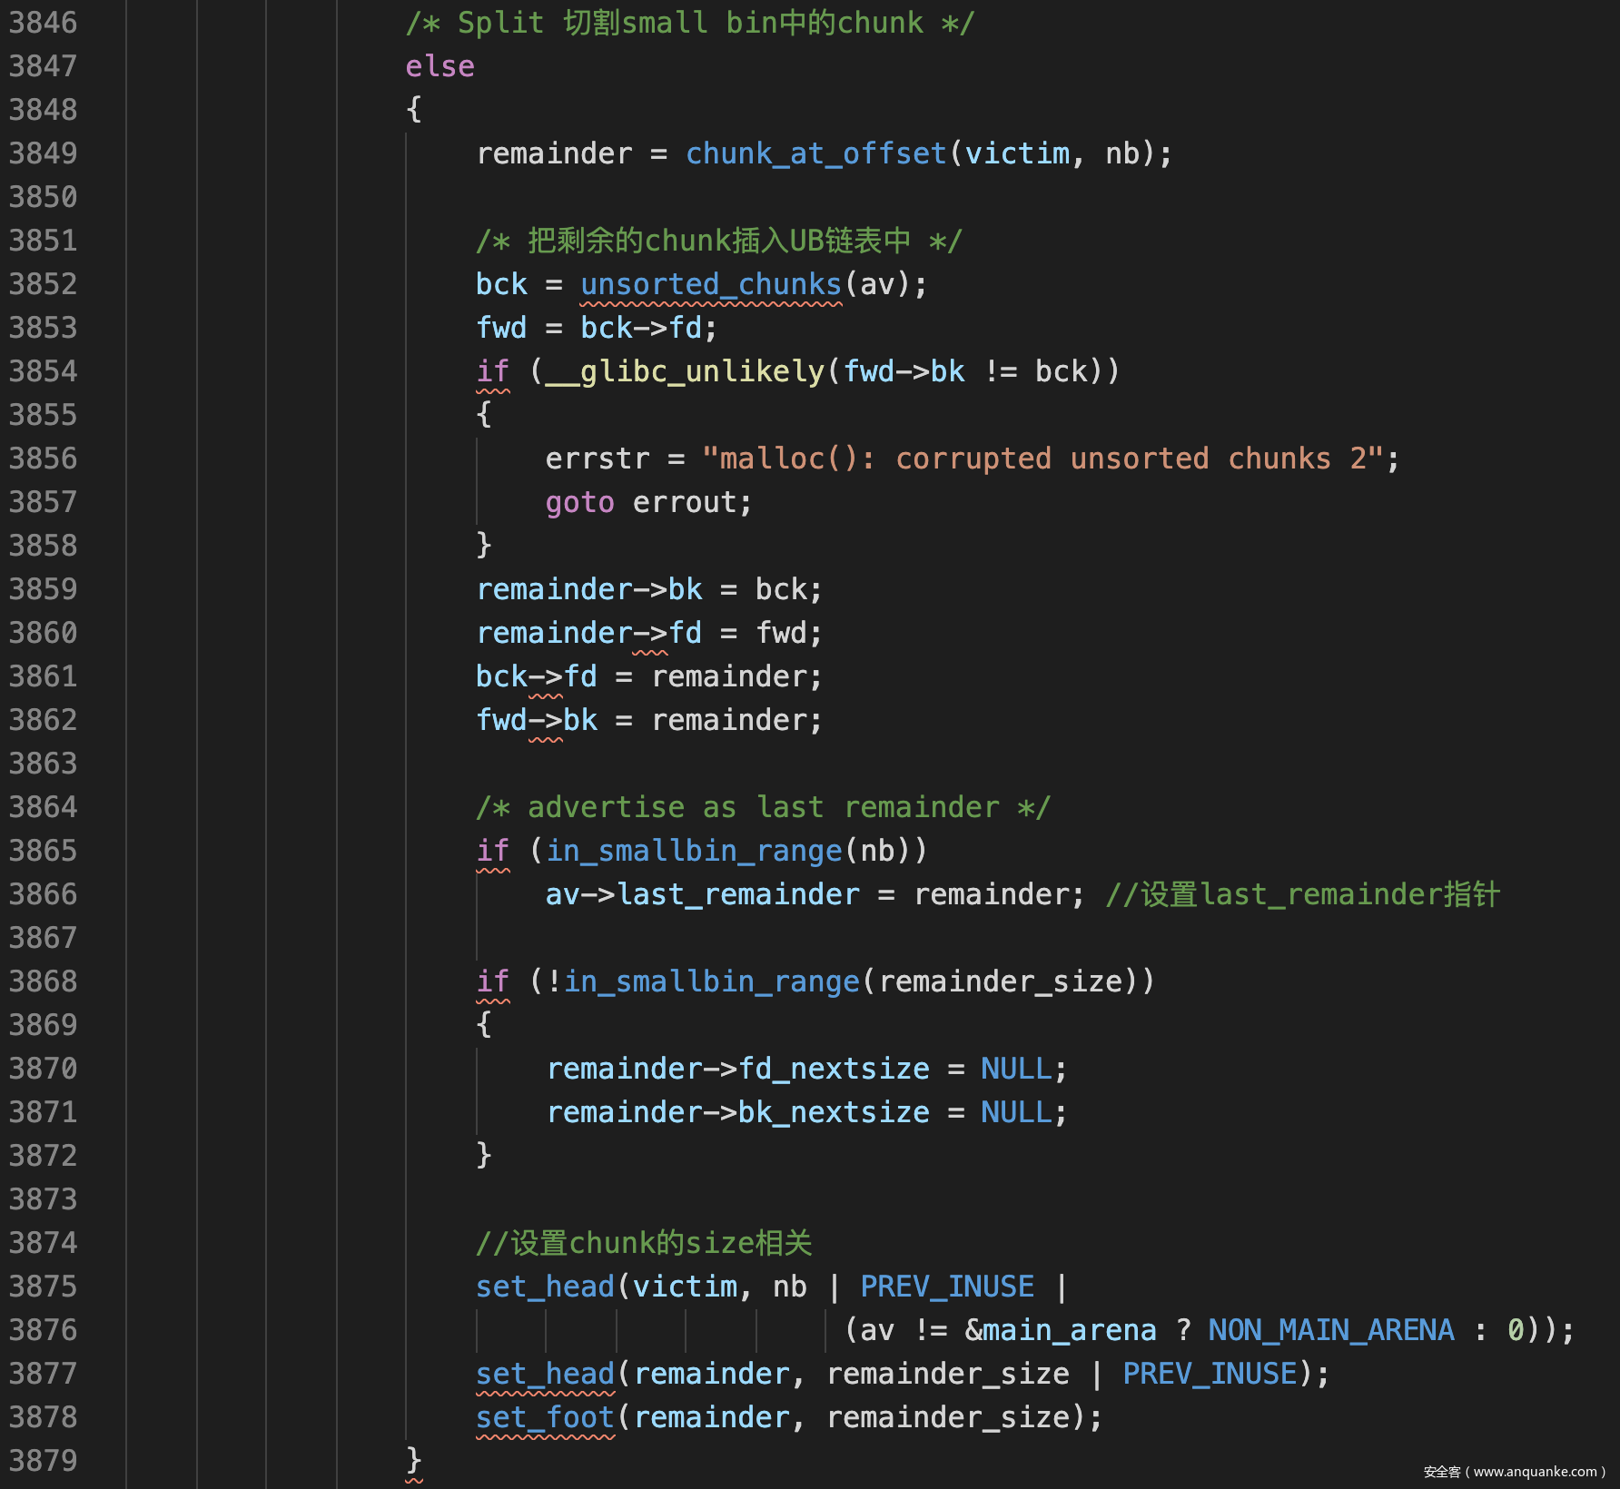The height and width of the screenshot is (1489, 1620).
Task: Click last_remainder in the av assignment
Action: 737,894
